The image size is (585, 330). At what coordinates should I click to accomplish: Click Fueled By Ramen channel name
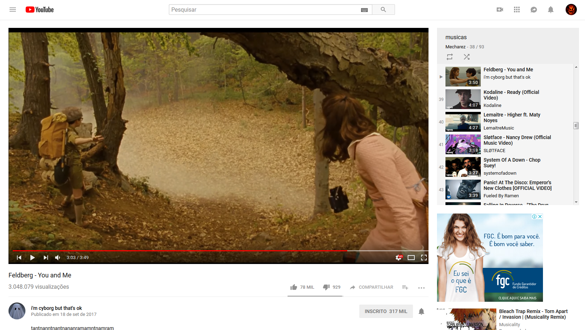[501, 196]
